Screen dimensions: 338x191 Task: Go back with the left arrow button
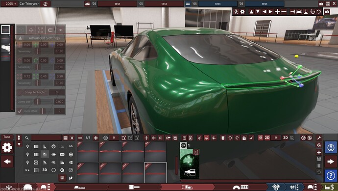tap(7, 162)
